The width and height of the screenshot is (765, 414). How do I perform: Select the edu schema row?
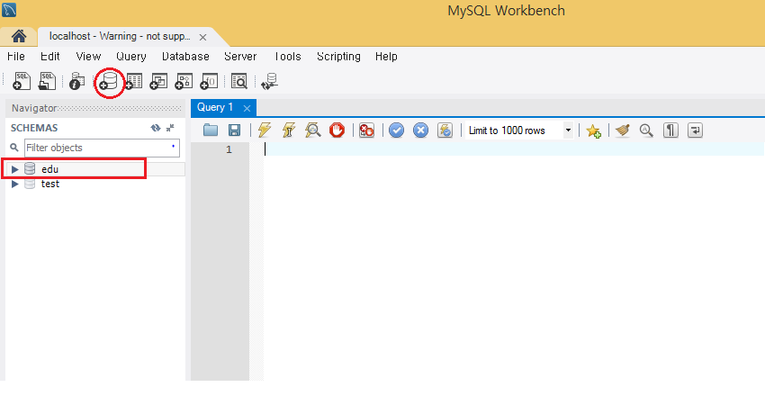pyautogui.click(x=95, y=169)
